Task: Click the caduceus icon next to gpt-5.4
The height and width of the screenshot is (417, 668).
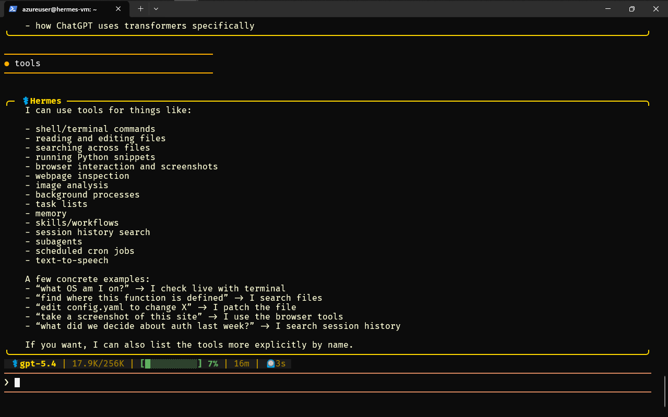Action: (x=16, y=363)
